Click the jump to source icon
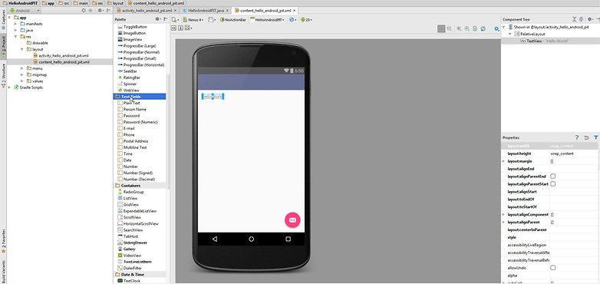600x284 pixels. (475, 28)
